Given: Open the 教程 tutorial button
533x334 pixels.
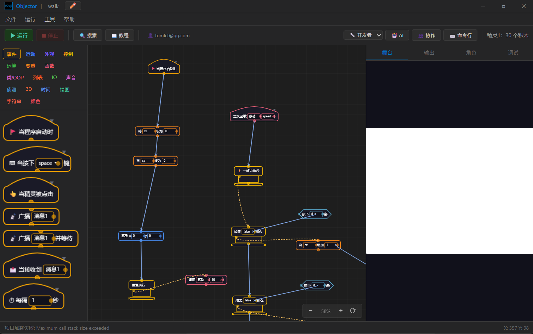Looking at the screenshot, I should [120, 35].
